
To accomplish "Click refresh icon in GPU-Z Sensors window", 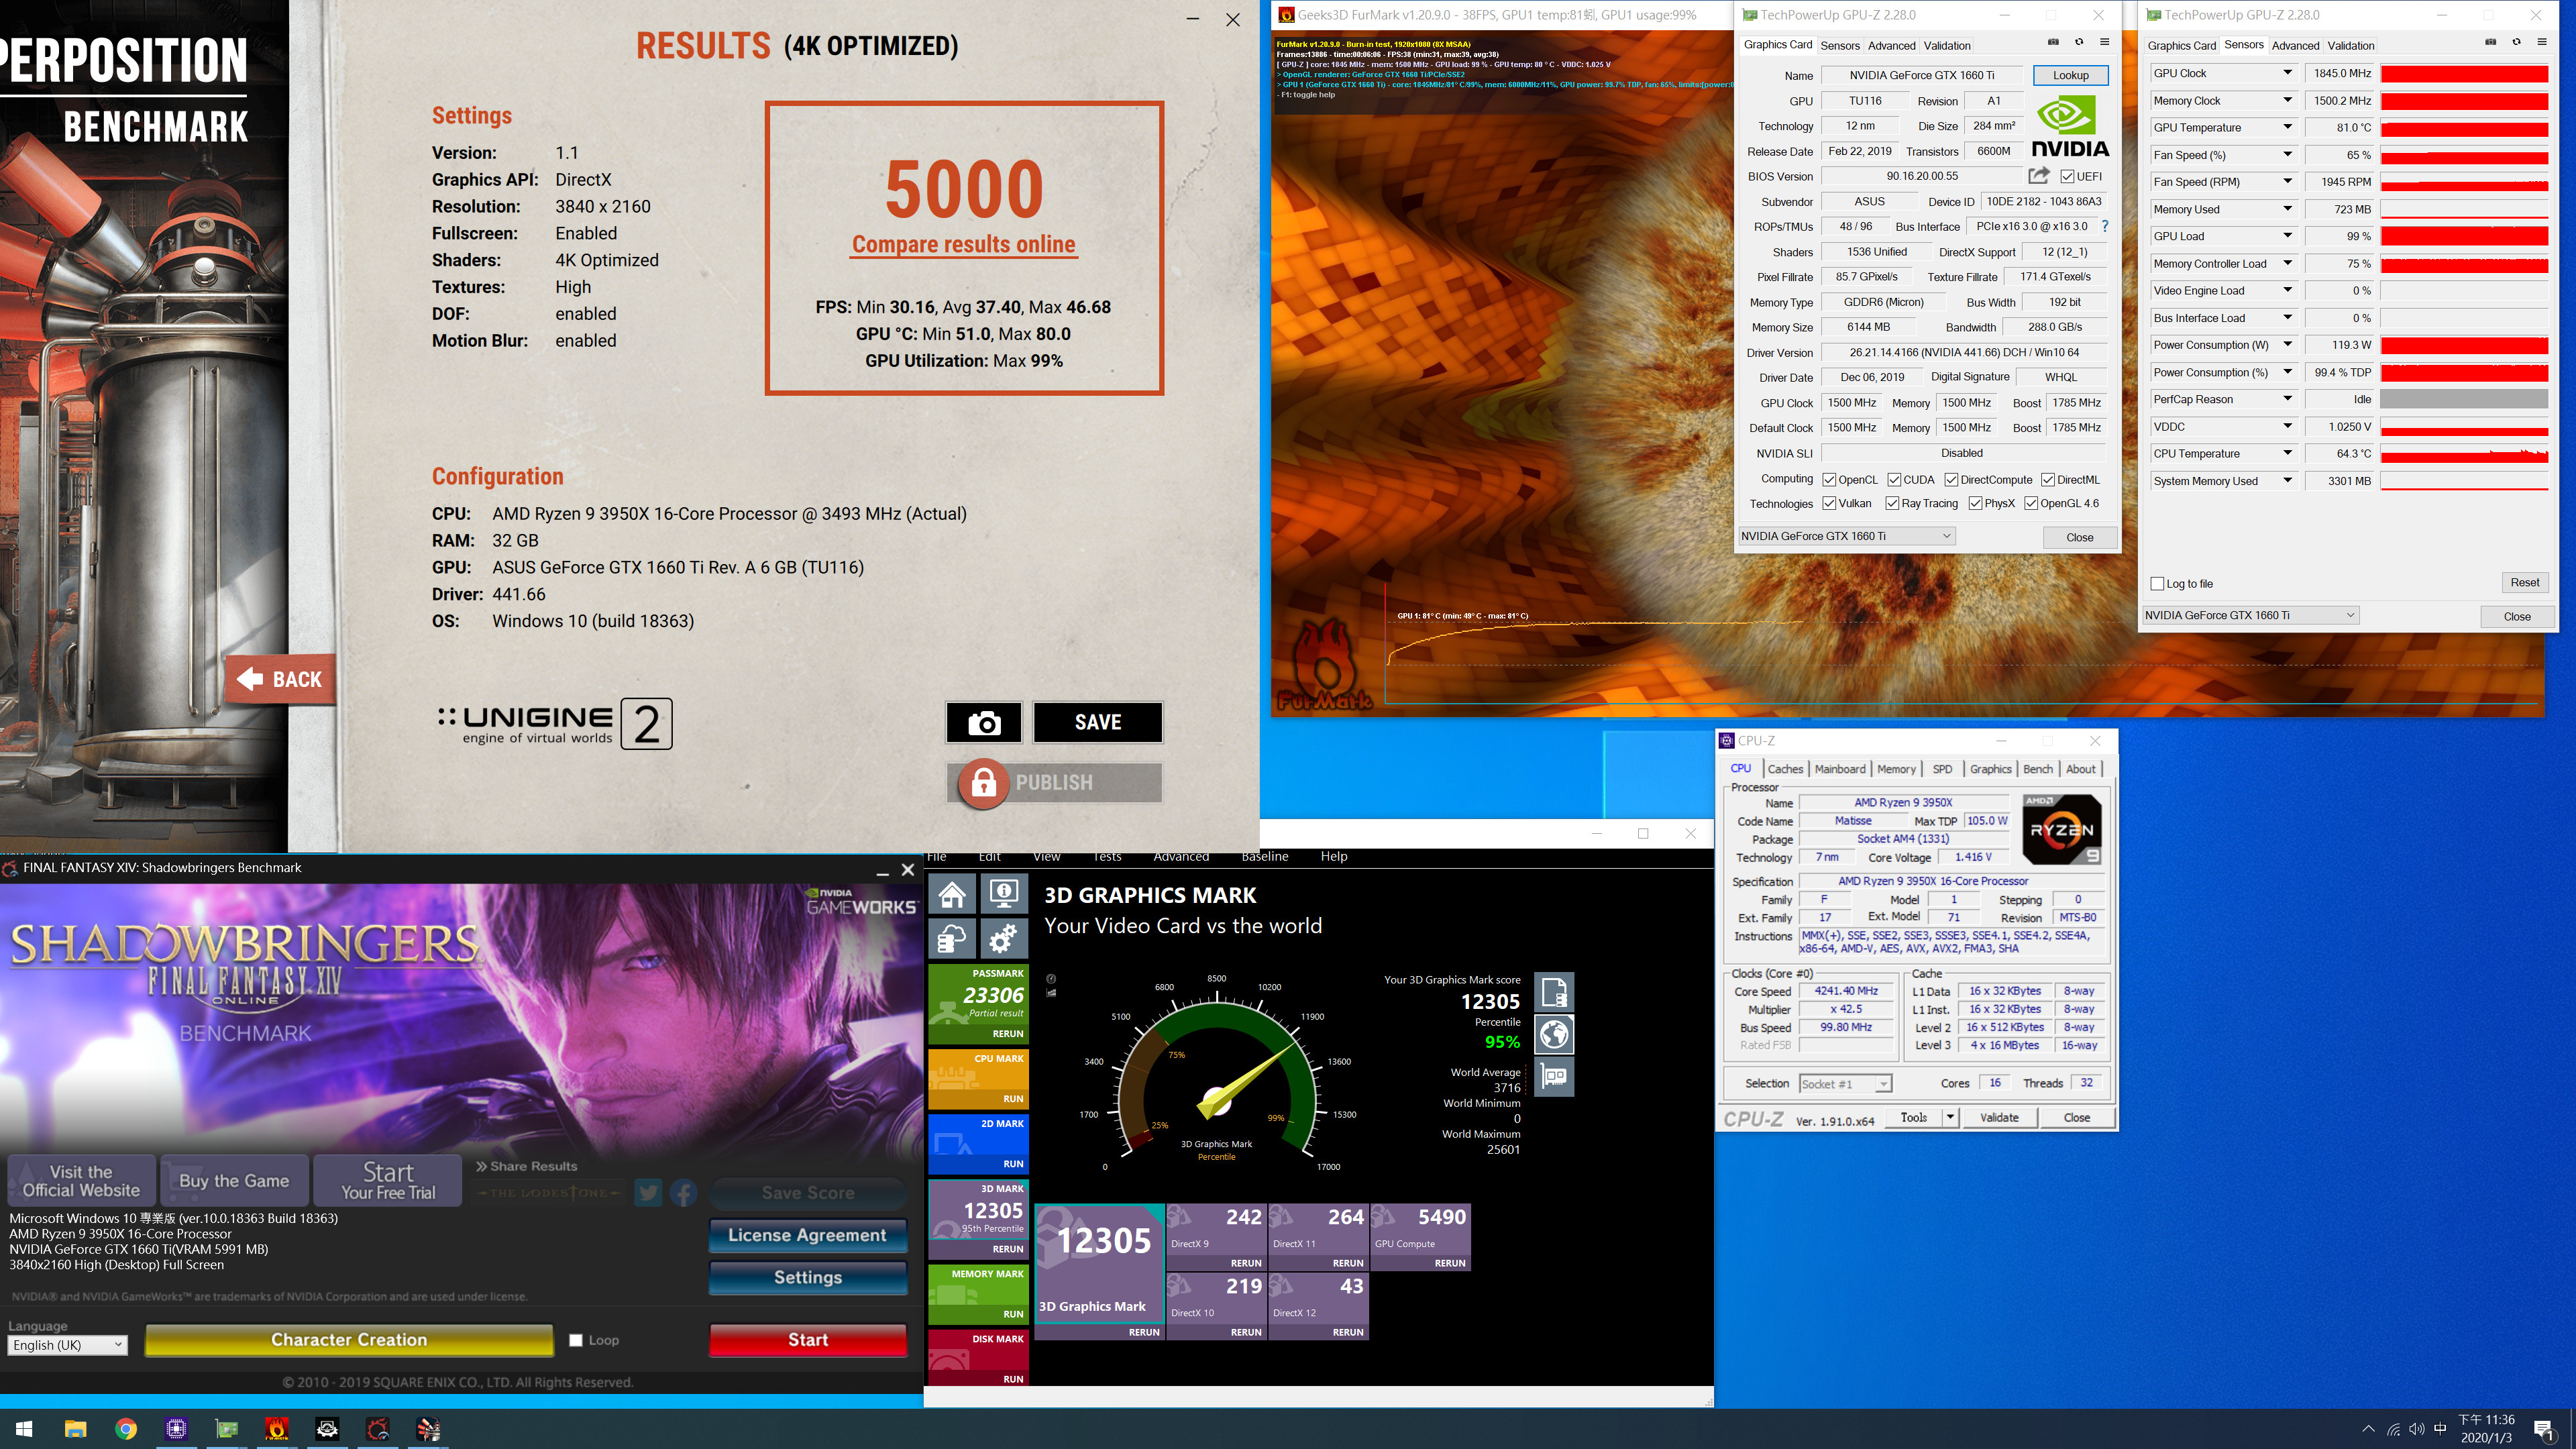I will tap(2516, 42).
